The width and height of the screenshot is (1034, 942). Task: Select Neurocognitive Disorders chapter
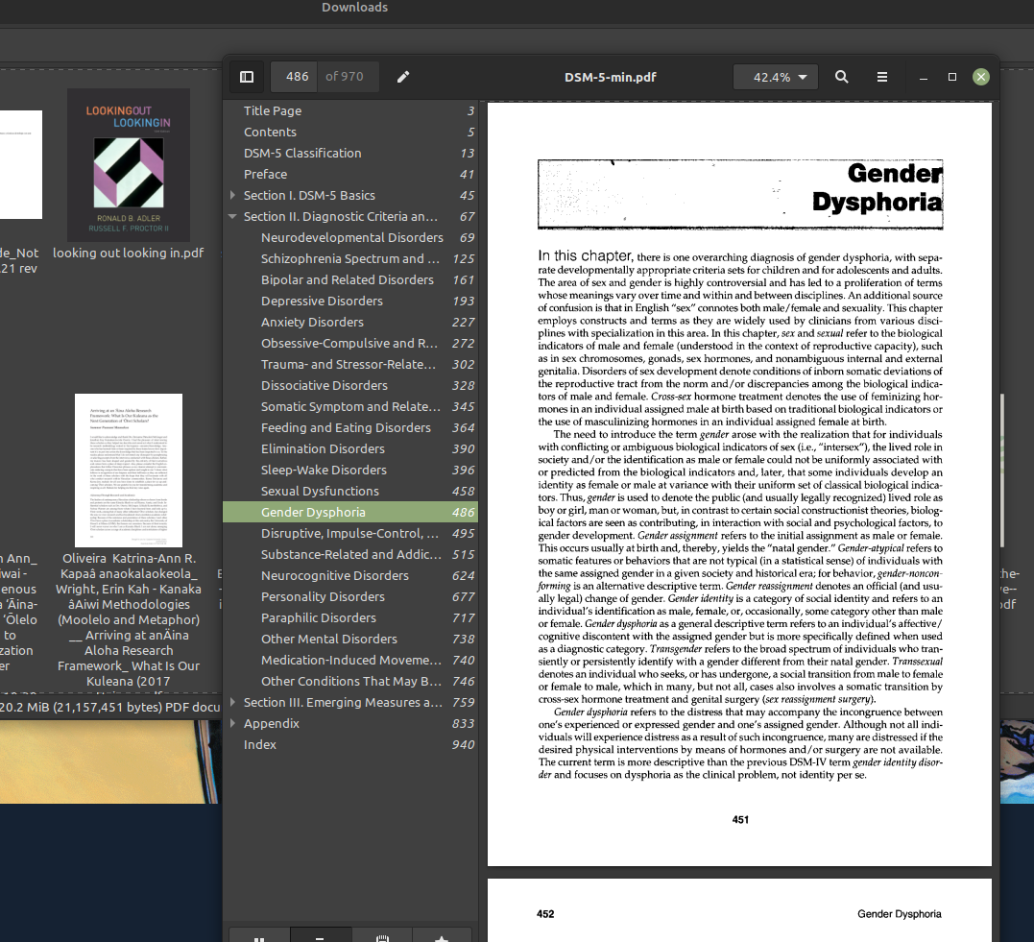click(350, 575)
